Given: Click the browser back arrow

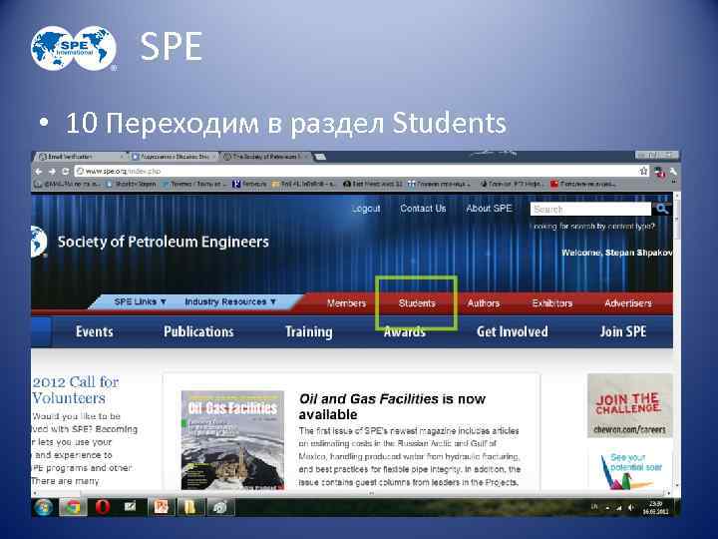Looking at the screenshot, I should click(39, 172).
